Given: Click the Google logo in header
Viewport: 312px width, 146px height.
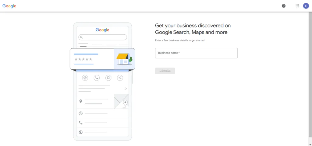Looking at the screenshot, I should (x=9, y=6).
